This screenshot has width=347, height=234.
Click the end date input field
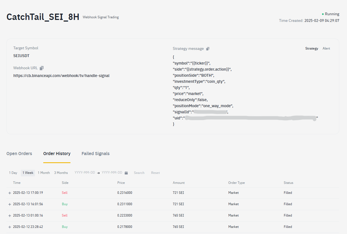click(x=112, y=173)
